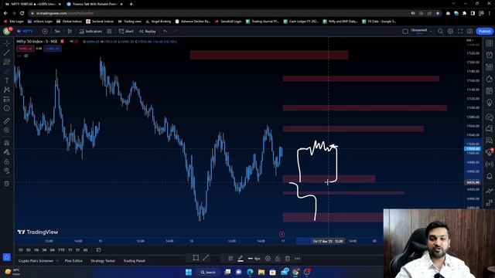Select the text annotation tool

pos(7,80)
